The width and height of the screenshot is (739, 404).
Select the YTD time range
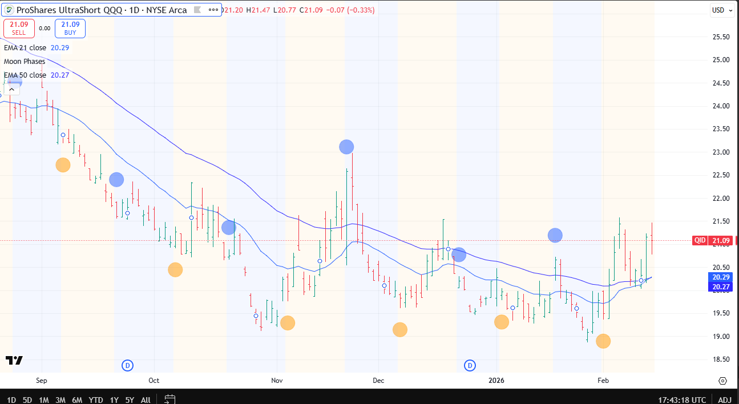96,400
